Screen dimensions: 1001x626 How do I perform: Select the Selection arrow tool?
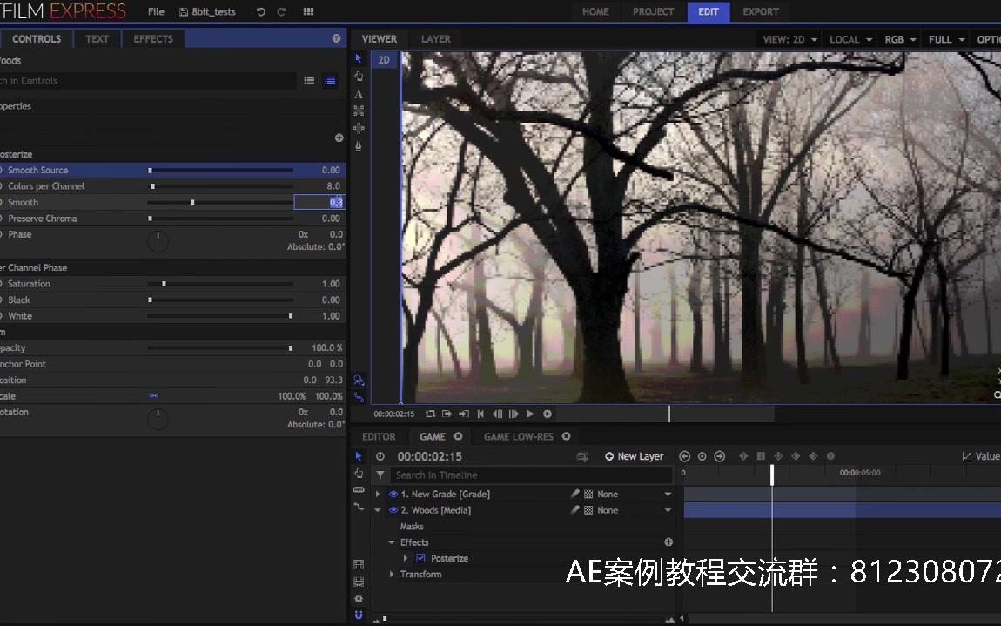coord(358,58)
